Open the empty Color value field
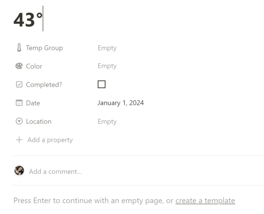264x214 pixels. tap(107, 66)
